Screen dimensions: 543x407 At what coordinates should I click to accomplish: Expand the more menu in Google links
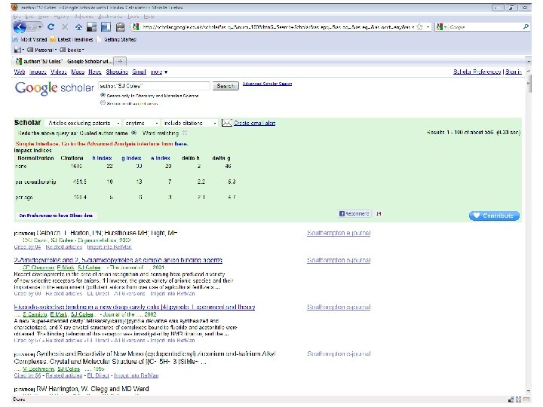159,72
